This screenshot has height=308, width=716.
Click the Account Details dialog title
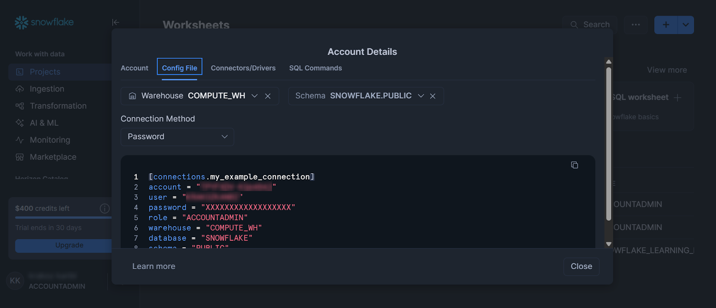click(x=362, y=51)
